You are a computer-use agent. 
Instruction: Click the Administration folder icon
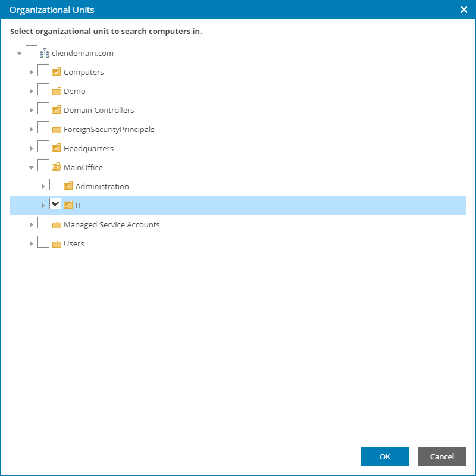coord(68,186)
